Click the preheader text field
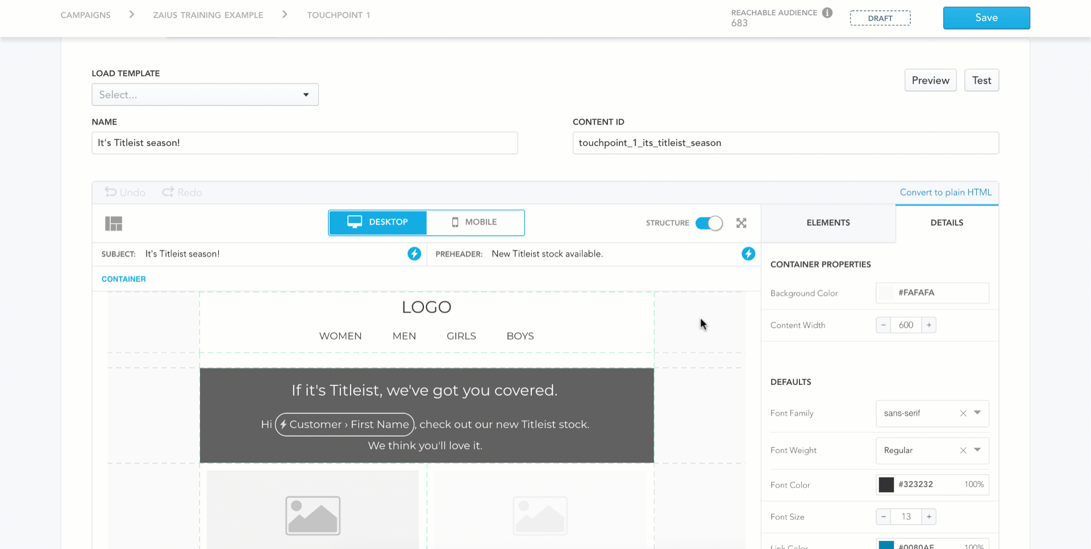This screenshot has height=549, width=1091. pos(614,254)
